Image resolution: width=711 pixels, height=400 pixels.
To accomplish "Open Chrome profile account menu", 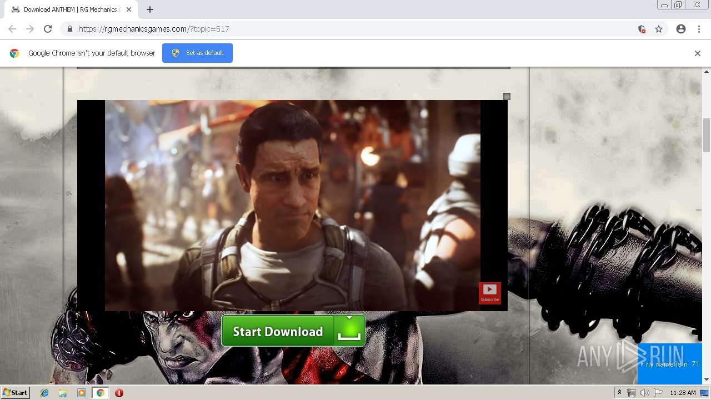I will click(681, 29).
